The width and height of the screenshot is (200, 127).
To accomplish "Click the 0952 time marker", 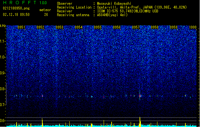I will pos(40,27).
